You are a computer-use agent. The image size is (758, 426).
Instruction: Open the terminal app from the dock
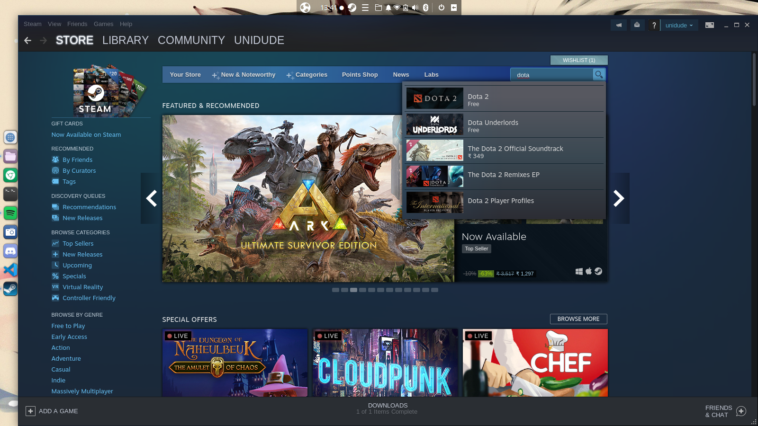pos(10,194)
